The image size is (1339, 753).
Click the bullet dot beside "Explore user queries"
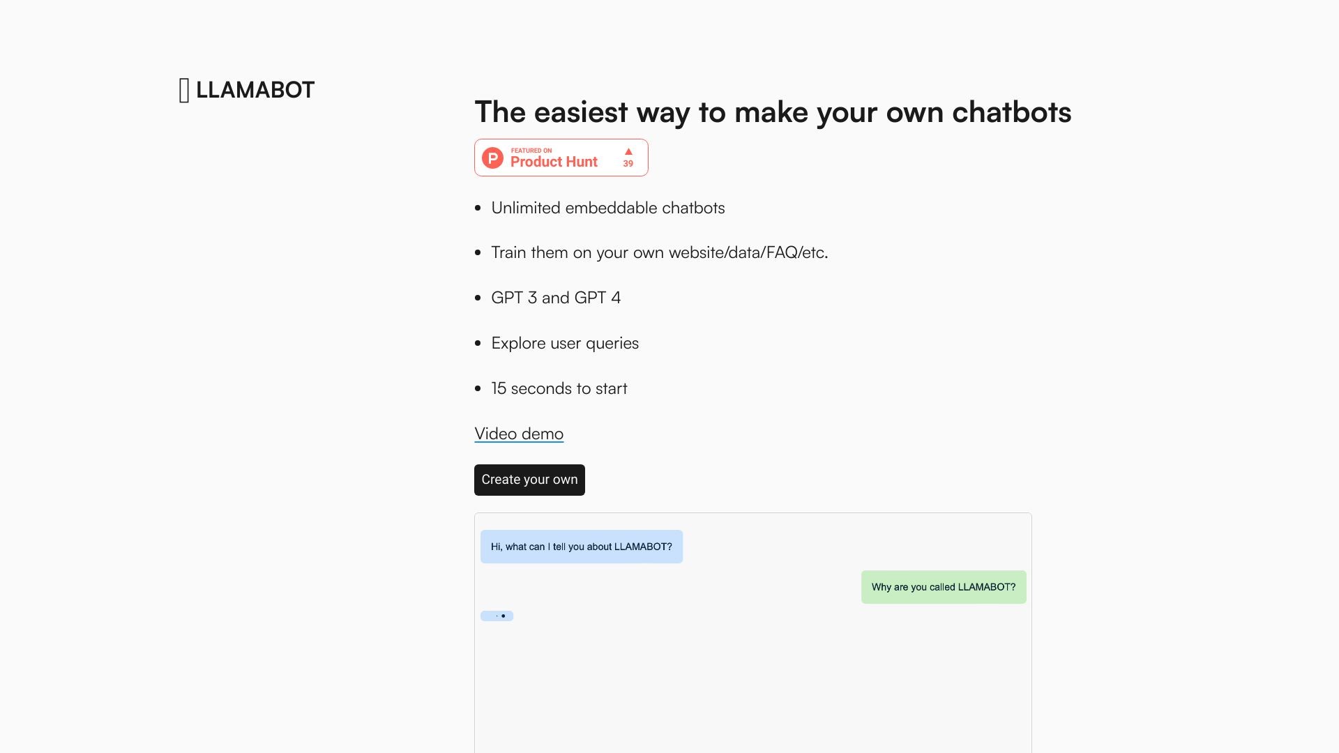(x=478, y=344)
